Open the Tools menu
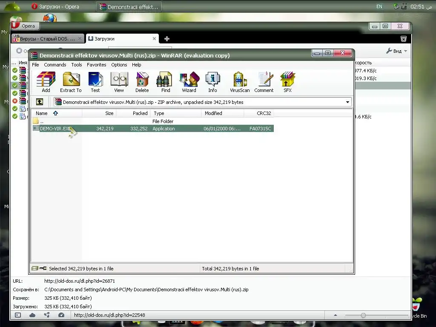 tap(77, 65)
